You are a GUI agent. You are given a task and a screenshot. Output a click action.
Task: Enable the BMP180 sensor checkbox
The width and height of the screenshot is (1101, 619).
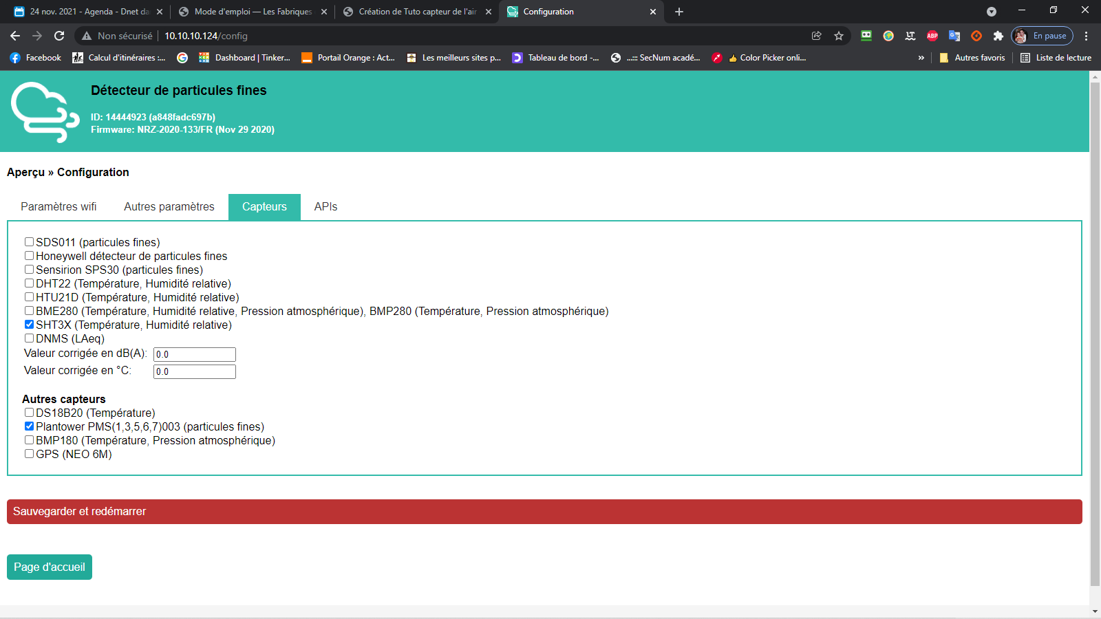click(30, 440)
